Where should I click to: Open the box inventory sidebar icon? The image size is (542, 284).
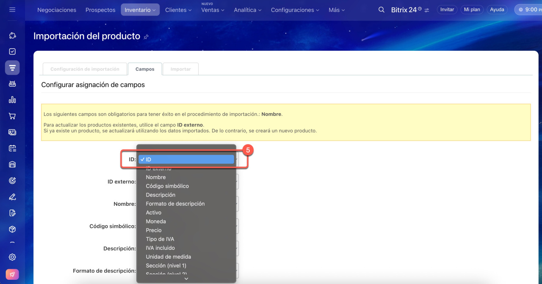(x=12, y=229)
